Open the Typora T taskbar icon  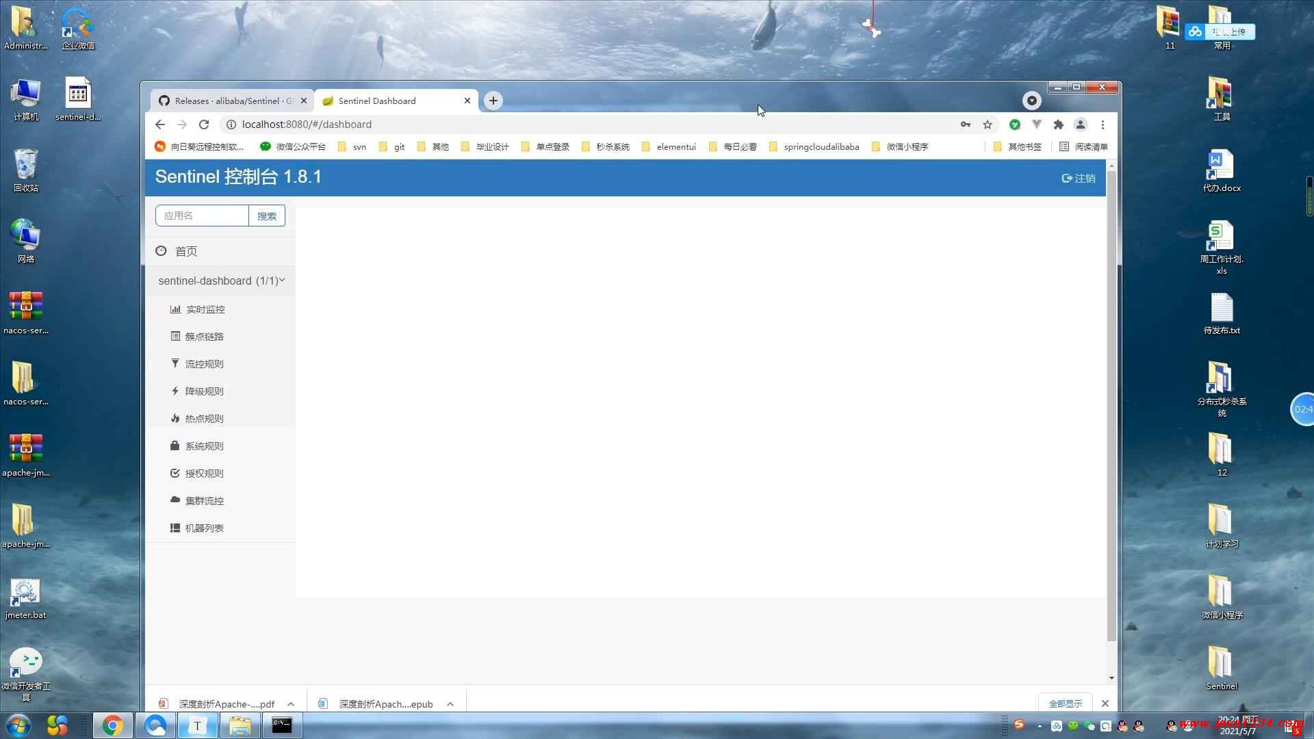pos(197,725)
